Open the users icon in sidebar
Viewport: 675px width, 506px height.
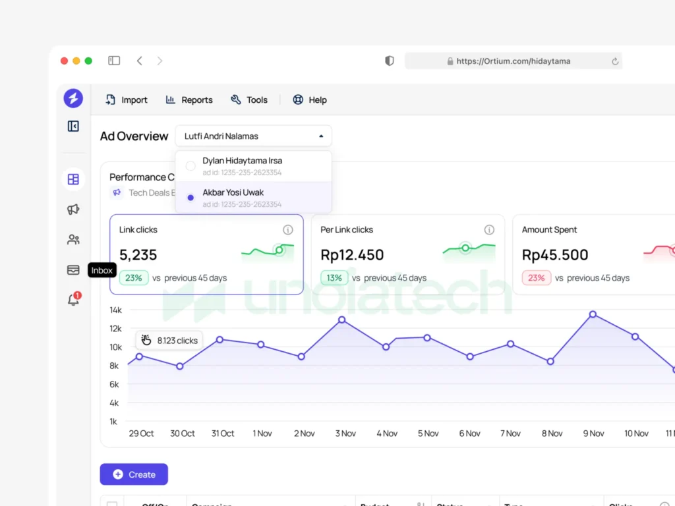73,240
